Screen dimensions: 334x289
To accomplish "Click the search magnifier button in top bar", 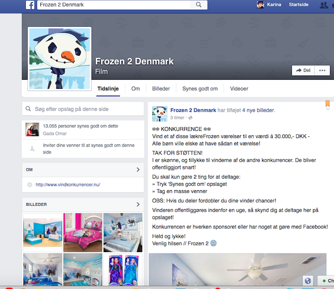I will pos(198,5).
